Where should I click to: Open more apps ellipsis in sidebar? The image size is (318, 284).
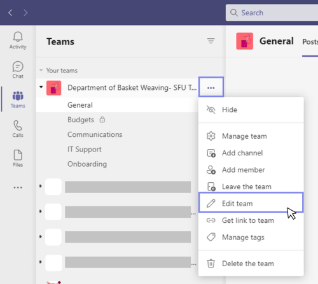18,188
